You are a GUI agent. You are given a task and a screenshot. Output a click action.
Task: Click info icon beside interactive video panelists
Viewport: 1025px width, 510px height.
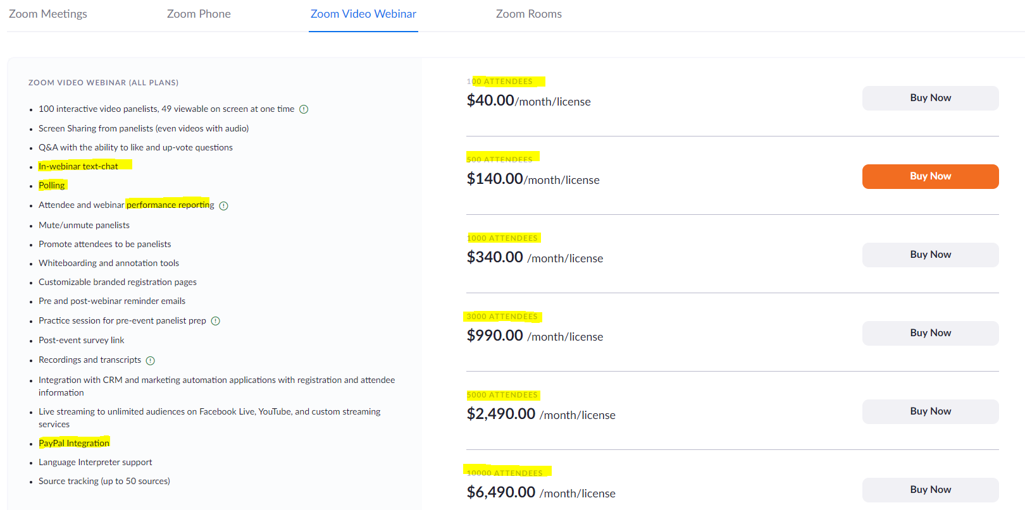coord(304,109)
